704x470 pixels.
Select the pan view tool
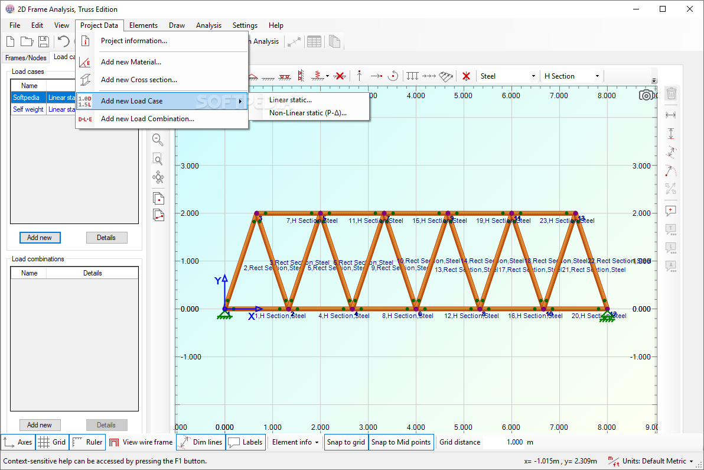pyautogui.click(x=158, y=177)
